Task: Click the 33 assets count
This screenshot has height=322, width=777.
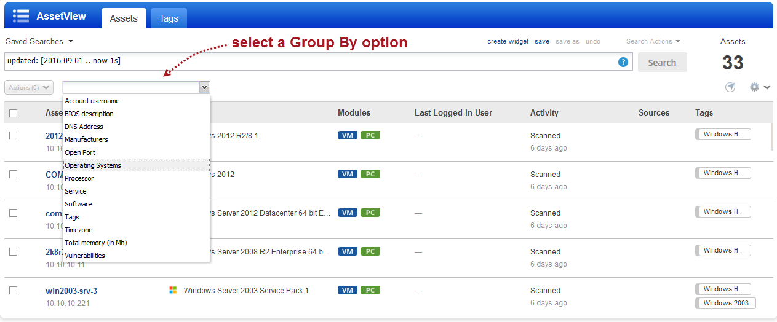Action: point(733,62)
